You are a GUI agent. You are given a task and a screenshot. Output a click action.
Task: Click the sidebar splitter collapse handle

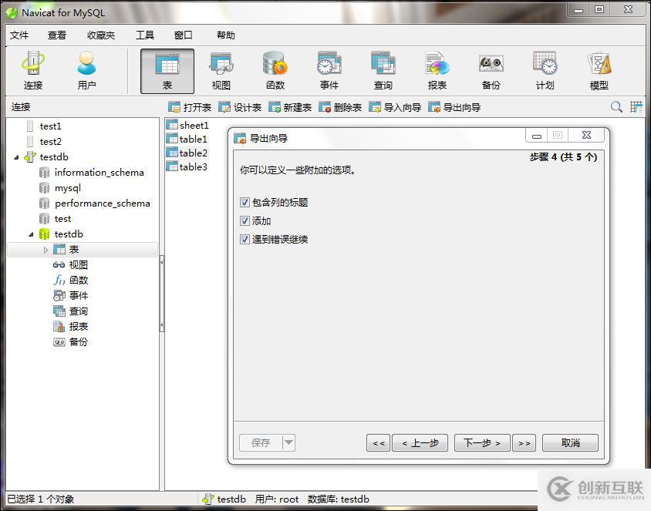pos(162,294)
